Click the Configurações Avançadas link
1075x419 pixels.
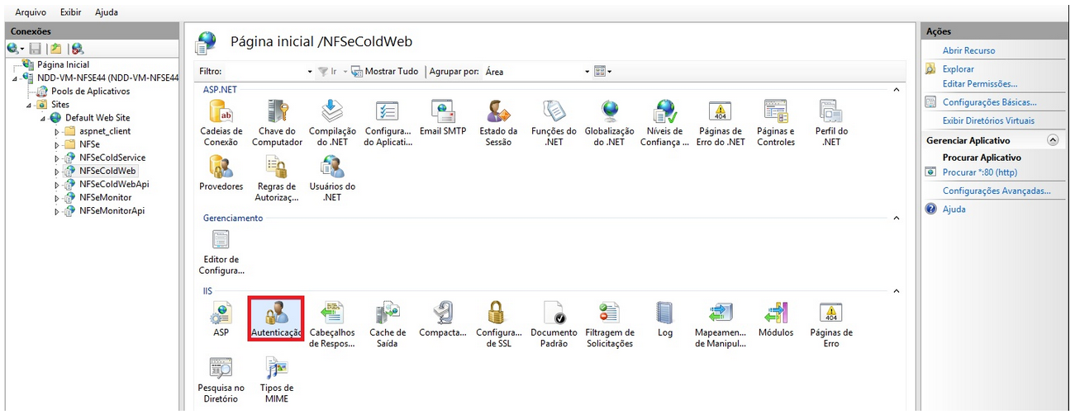(x=997, y=191)
